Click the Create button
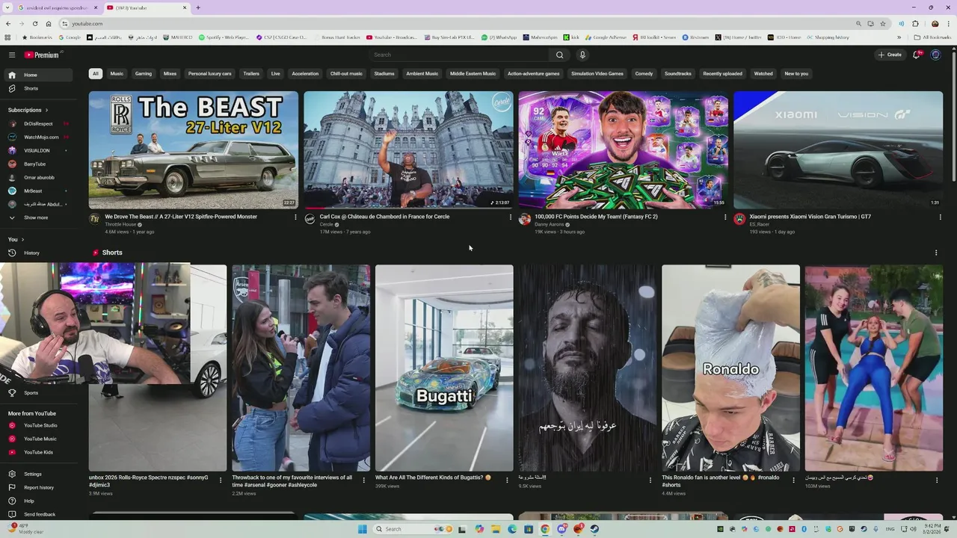This screenshot has height=538, width=957. coord(890,55)
